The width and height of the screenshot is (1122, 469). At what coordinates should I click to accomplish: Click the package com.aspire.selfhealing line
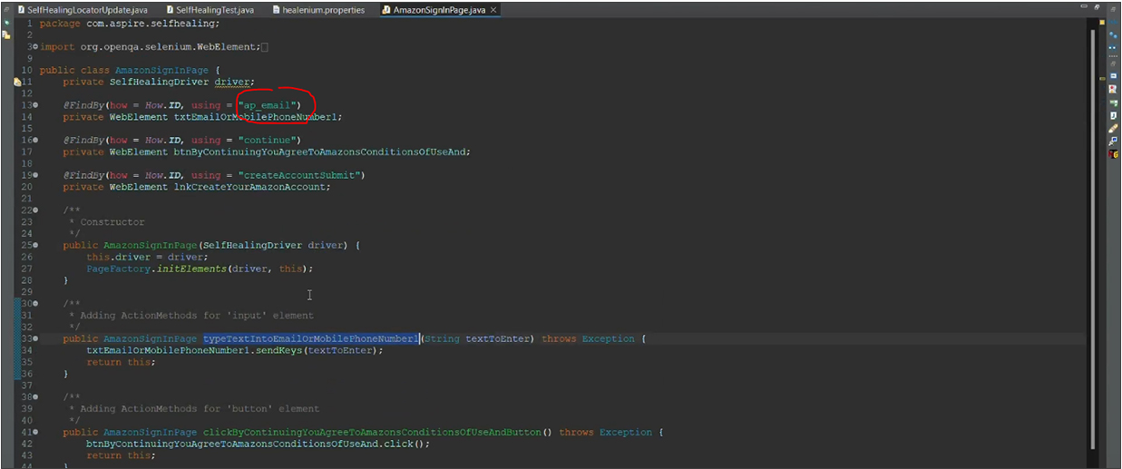pos(130,23)
